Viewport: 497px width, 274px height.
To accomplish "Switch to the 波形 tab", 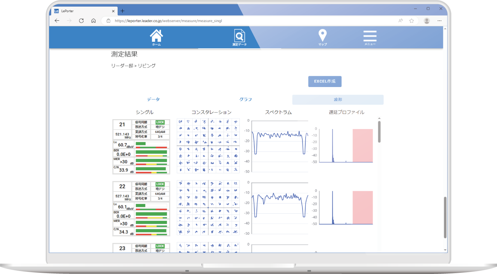I will [338, 100].
